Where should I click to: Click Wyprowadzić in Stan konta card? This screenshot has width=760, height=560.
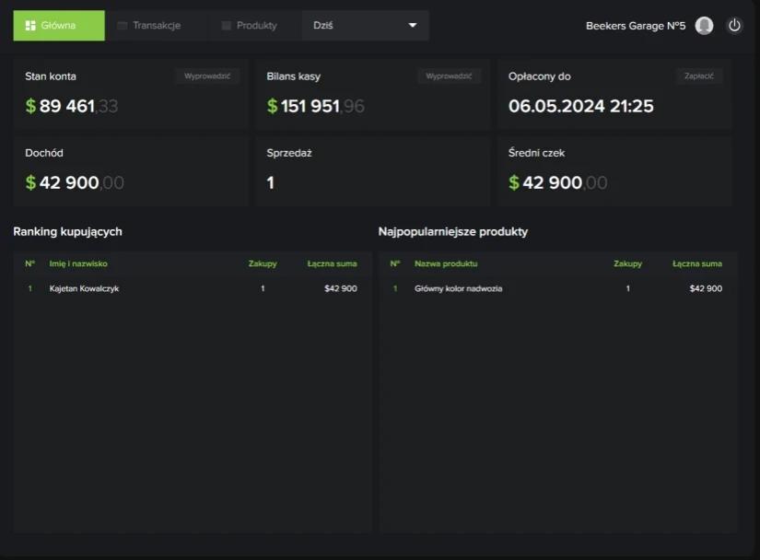coord(207,76)
